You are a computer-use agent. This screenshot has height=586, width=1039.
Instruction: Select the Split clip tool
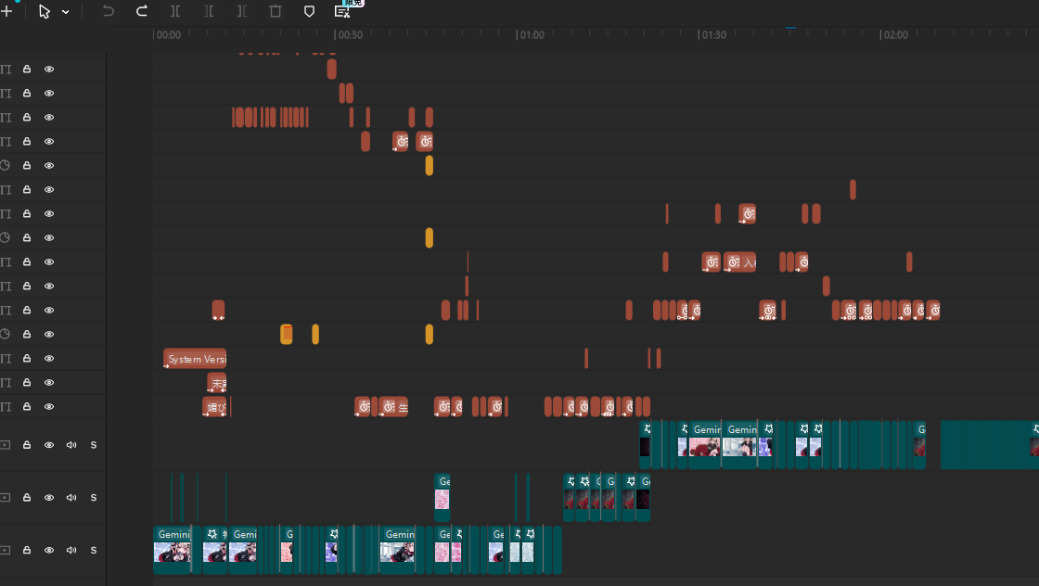point(175,11)
